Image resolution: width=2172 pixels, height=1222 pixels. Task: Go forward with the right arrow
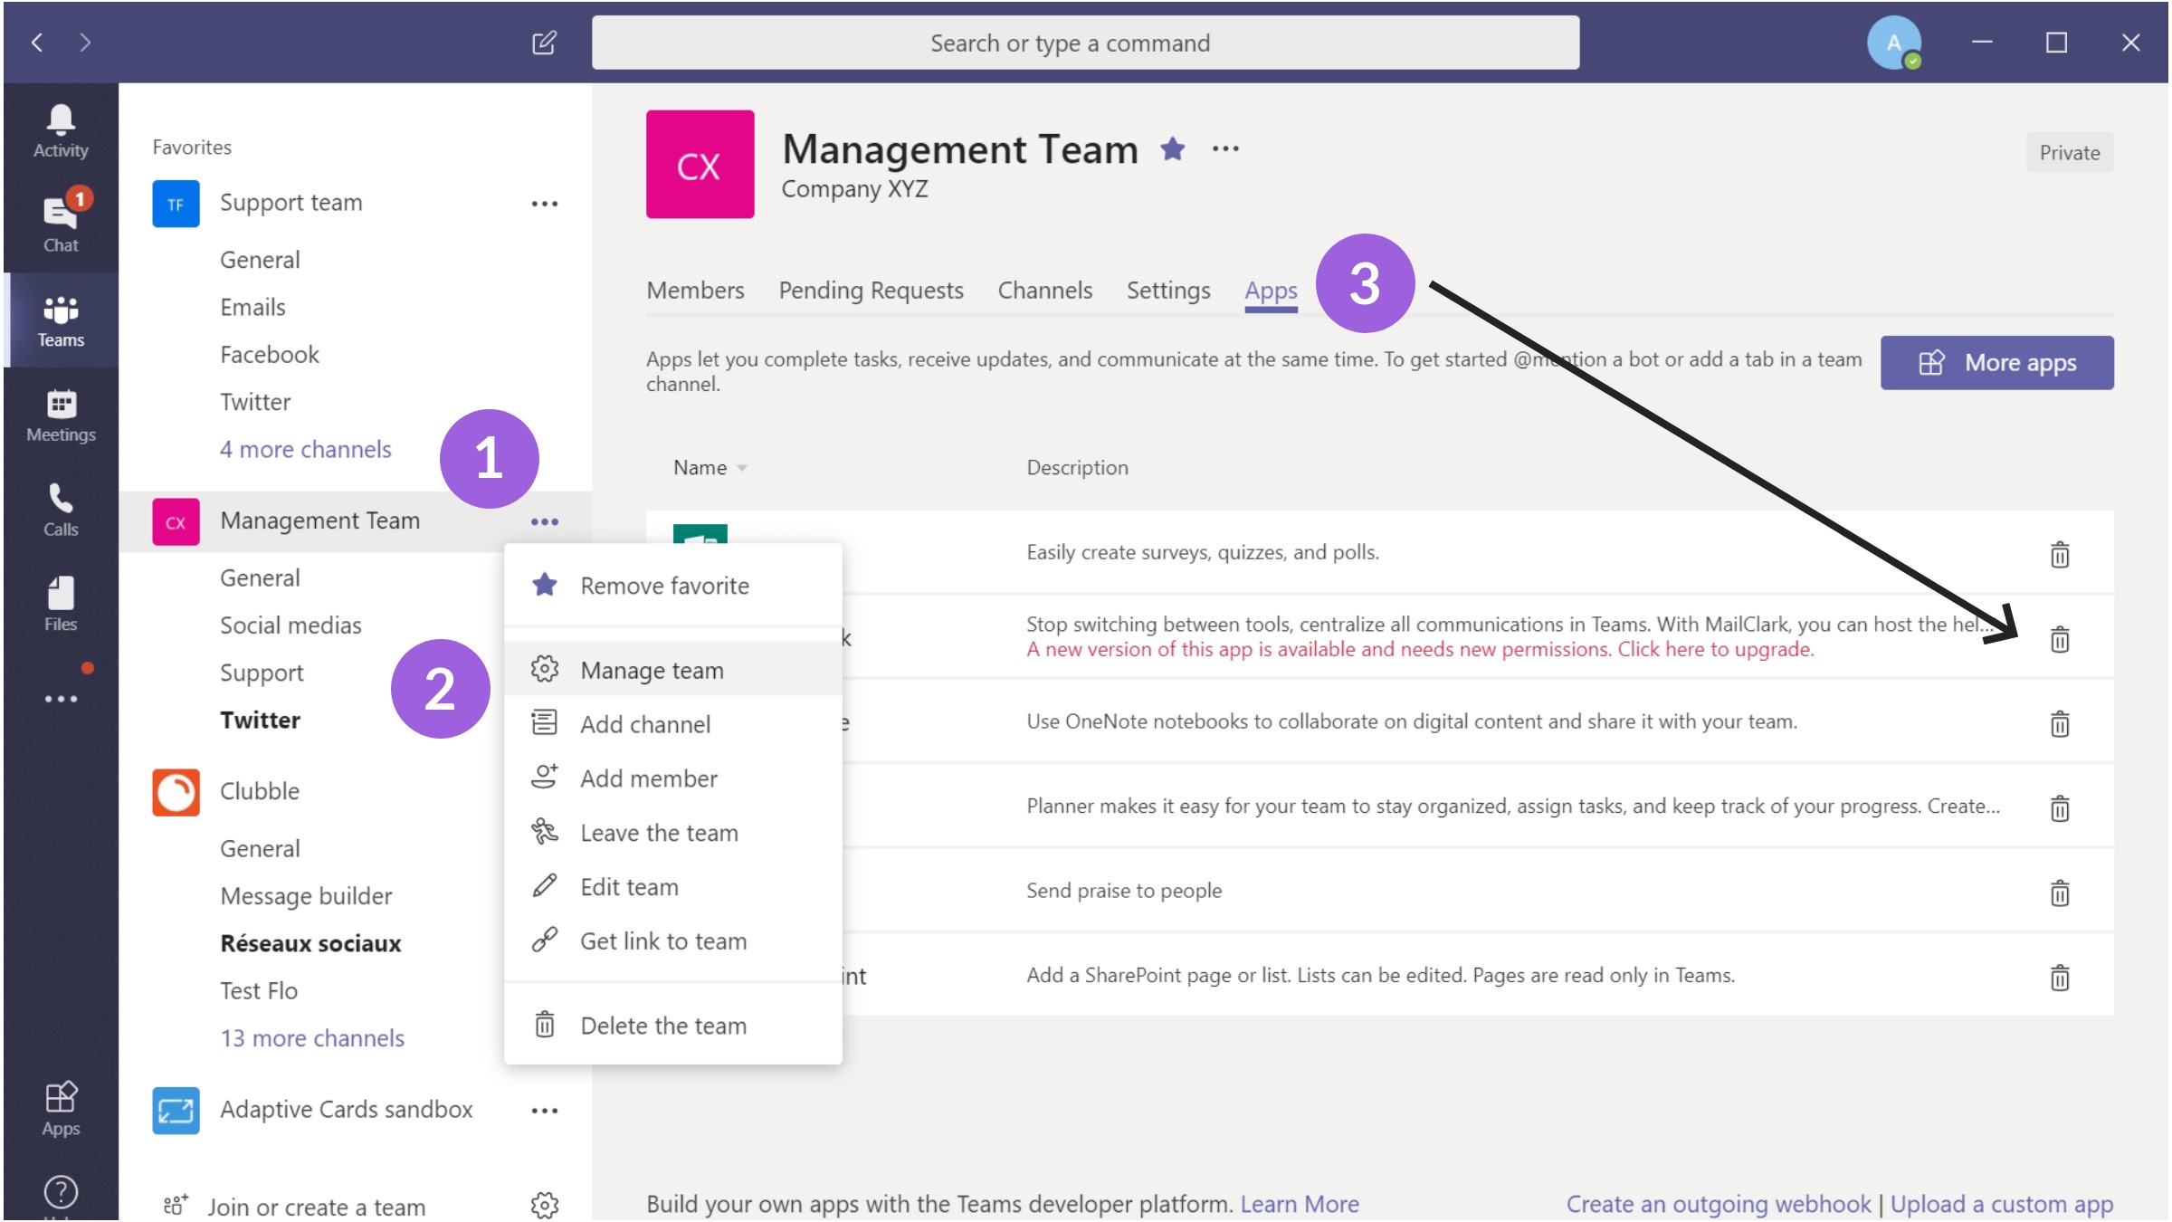85,43
